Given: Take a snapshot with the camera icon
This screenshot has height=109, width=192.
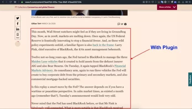Looking at the screenshot, I should [144, 2].
